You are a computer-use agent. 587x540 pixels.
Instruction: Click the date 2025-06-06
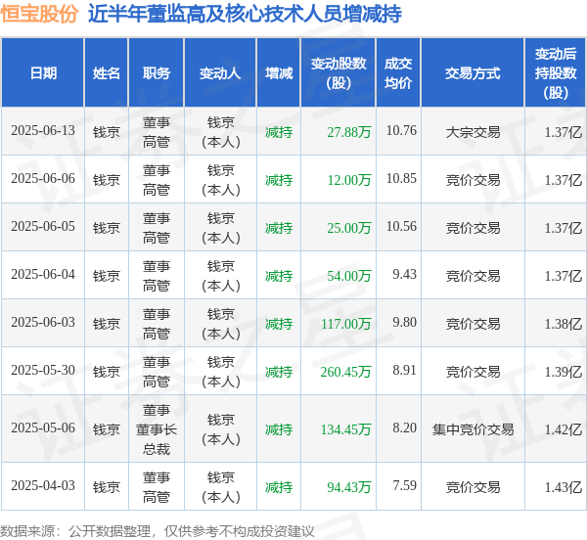click(43, 178)
